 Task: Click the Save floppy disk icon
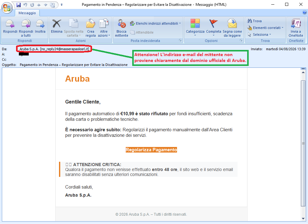(19, 5)
